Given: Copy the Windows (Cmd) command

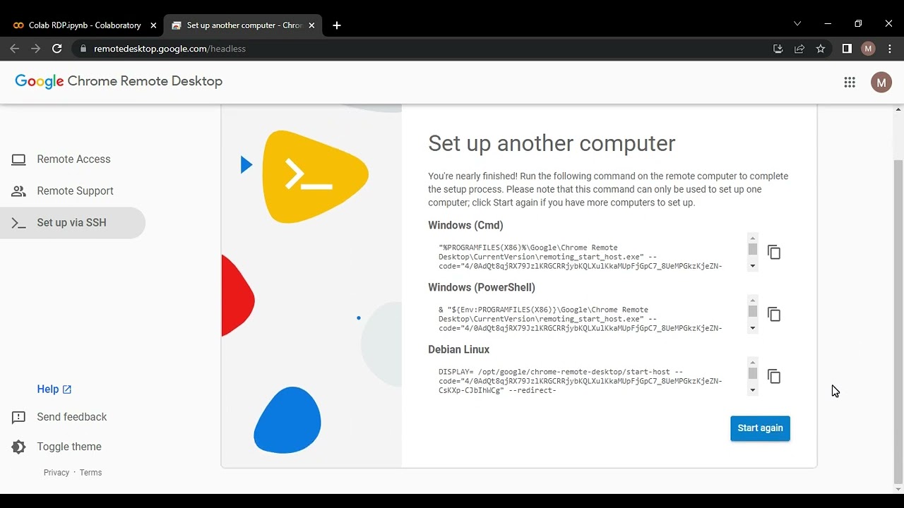Looking at the screenshot, I should click(x=774, y=253).
